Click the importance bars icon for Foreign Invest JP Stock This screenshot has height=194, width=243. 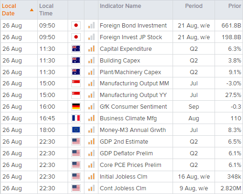coord(91,37)
